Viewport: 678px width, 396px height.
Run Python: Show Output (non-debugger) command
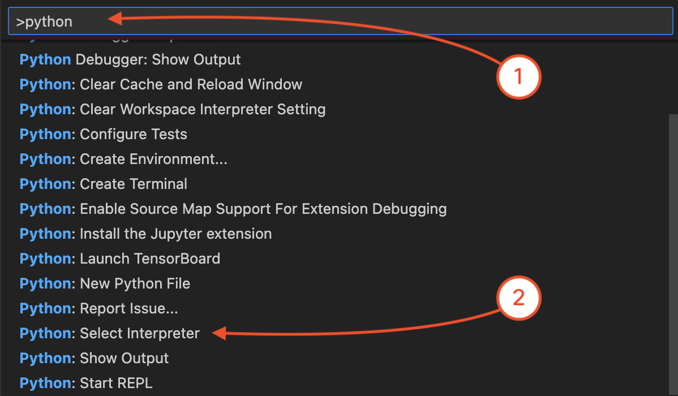94,358
